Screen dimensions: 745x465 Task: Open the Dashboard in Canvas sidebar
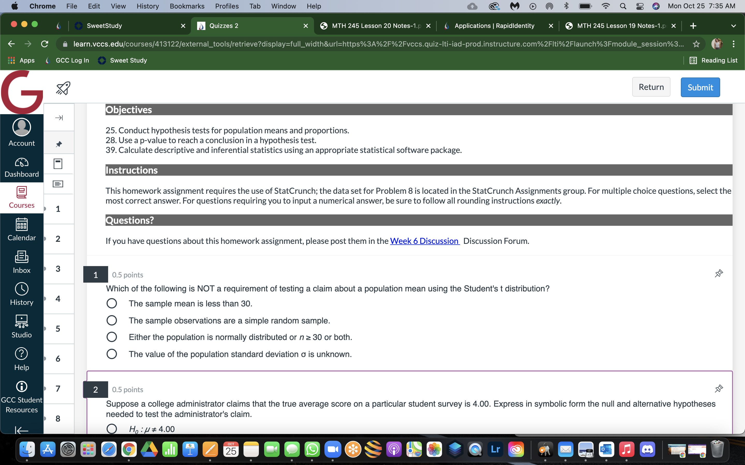[21, 167]
